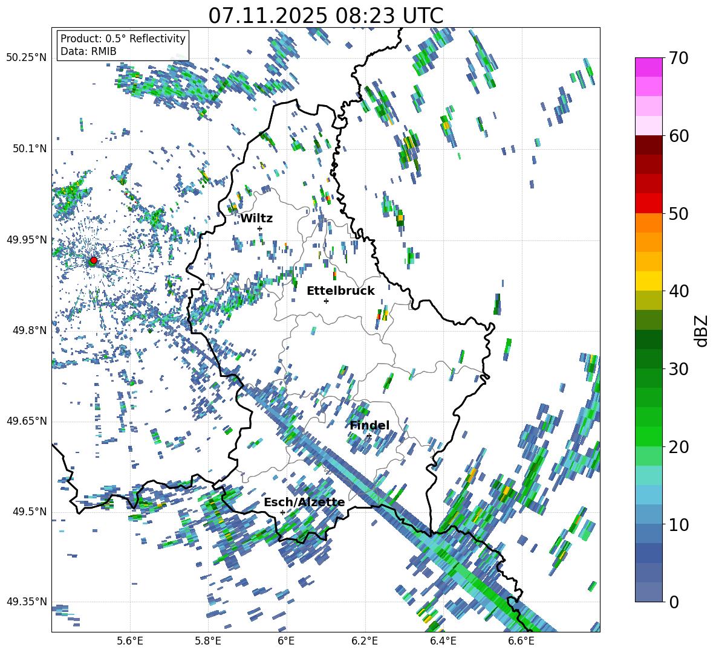This screenshot has width=716, height=653.
Task: Click the 5.6°E longitude label
Action: point(130,641)
